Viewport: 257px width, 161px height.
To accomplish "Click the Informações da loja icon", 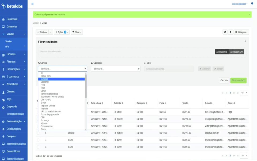I will coord(3,144).
